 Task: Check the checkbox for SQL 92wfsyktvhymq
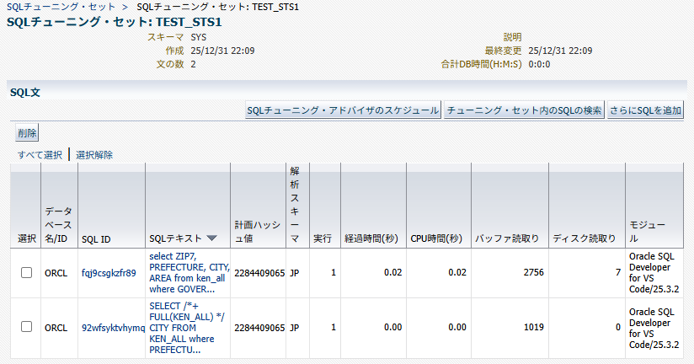click(x=26, y=327)
